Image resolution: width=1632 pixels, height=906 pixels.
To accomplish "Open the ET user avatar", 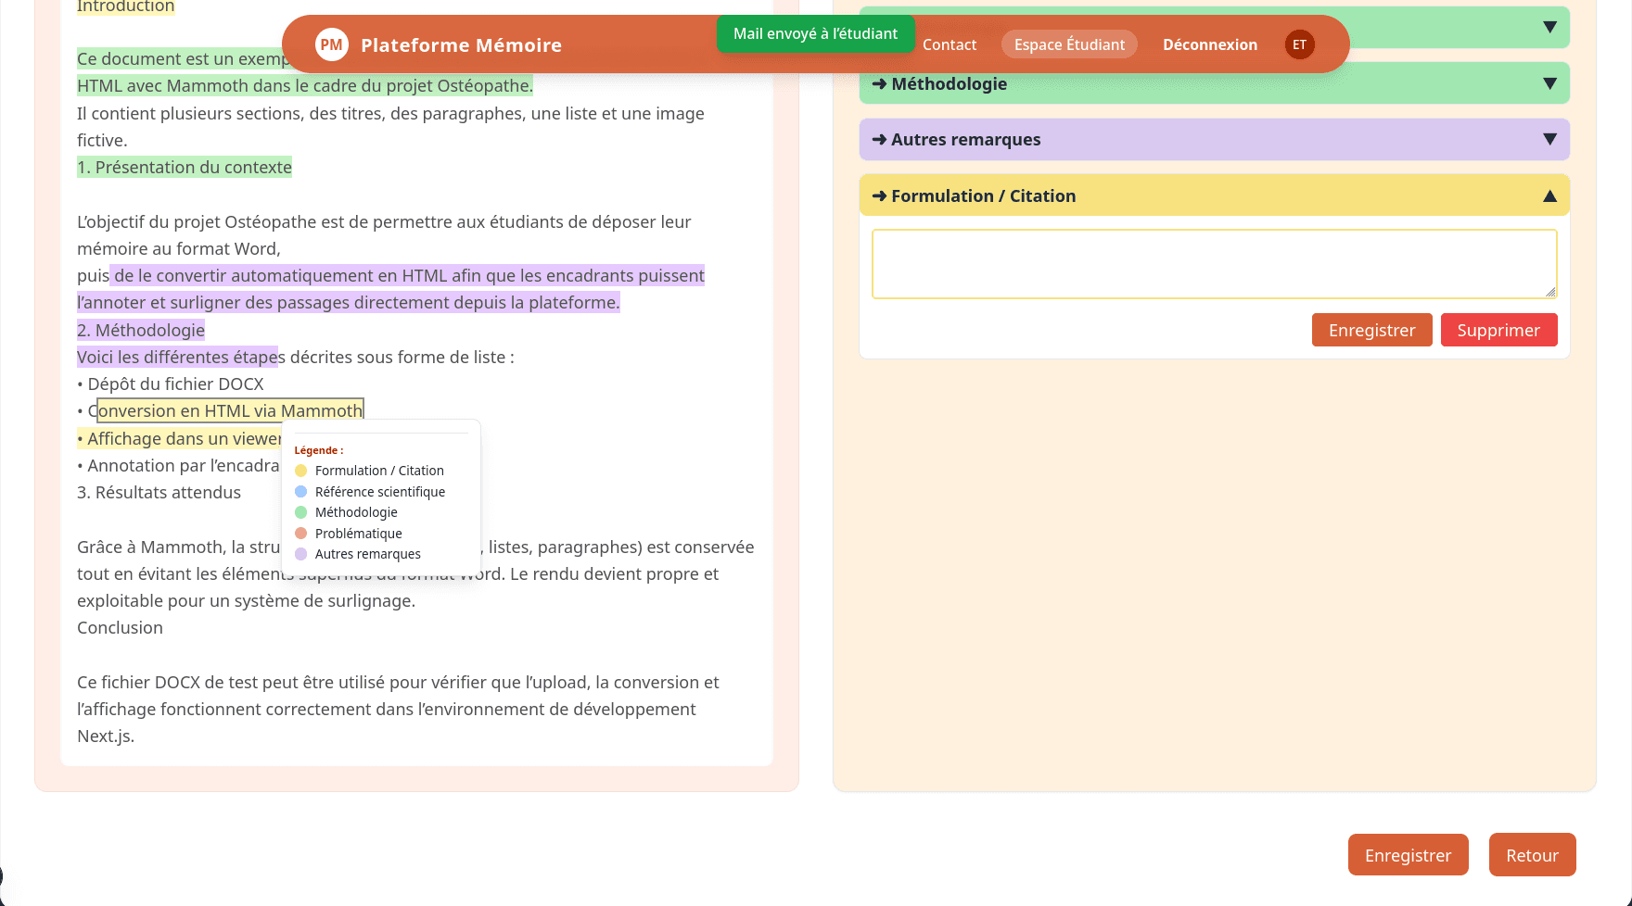I will (x=1299, y=44).
